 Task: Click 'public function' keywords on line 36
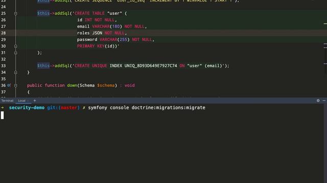coord(45,85)
